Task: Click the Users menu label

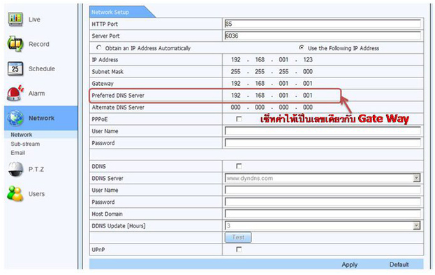Action: (x=36, y=194)
